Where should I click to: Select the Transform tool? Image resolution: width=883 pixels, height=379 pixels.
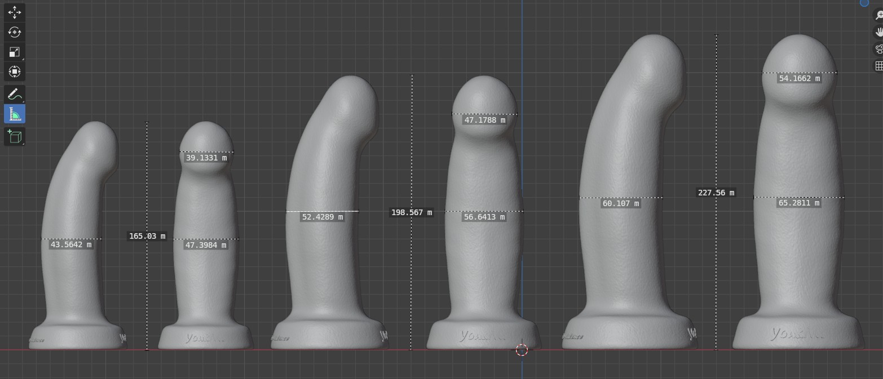(x=15, y=72)
